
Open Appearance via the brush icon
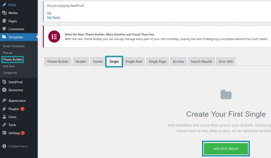[x=4, y=100]
